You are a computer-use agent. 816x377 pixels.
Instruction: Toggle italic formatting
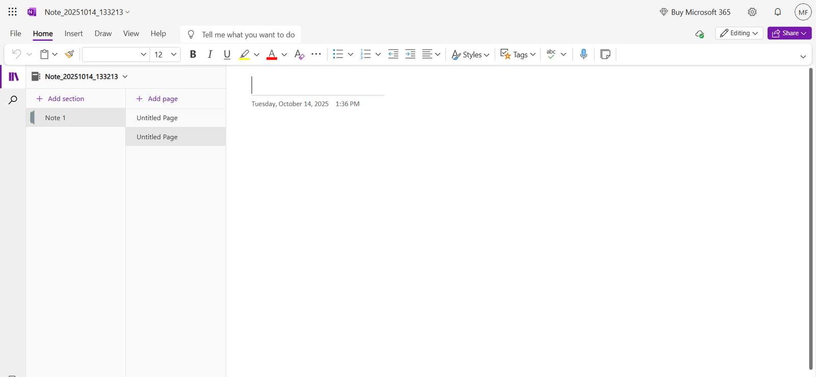coord(210,54)
